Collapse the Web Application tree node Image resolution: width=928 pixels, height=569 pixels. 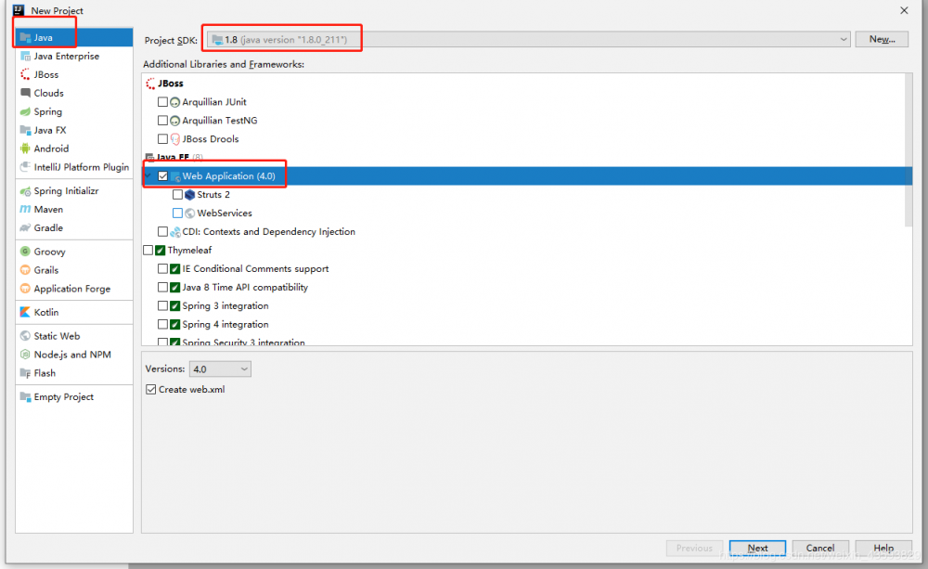(148, 175)
